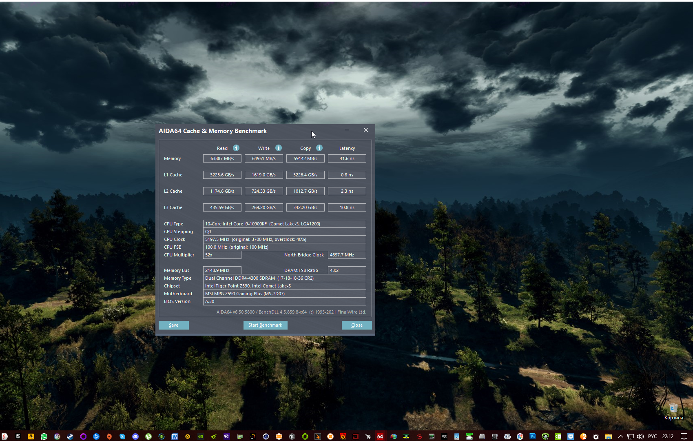Save the benchmark results

(x=174, y=325)
